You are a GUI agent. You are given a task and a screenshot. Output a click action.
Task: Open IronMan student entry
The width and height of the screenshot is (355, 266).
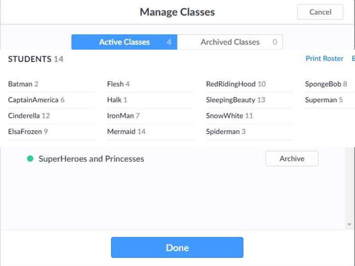pyautogui.click(x=120, y=116)
